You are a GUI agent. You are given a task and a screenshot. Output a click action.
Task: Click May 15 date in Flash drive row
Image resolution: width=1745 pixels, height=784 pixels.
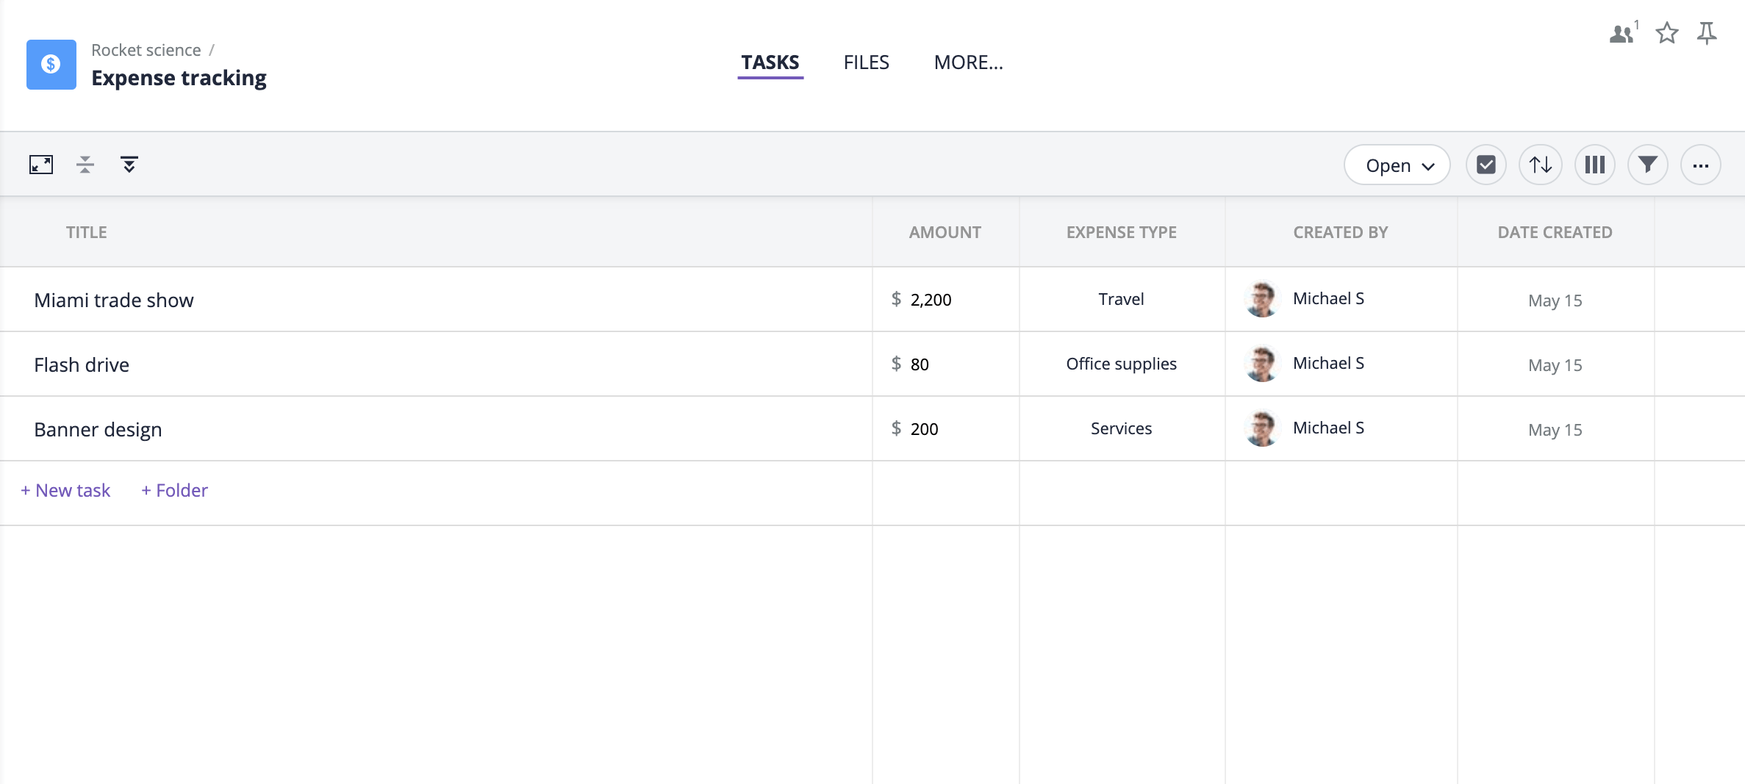click(1555, 365)
